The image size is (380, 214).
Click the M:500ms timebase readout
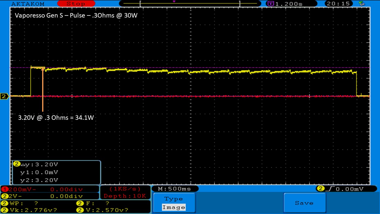tap(175, 189)
